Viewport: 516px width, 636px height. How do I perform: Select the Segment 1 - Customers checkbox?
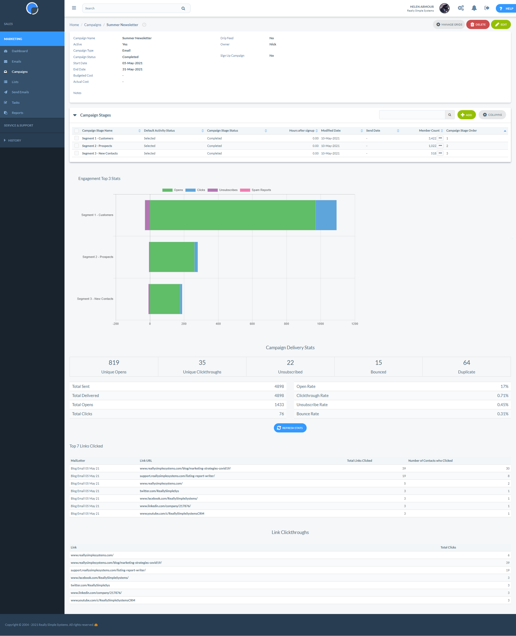76,138
